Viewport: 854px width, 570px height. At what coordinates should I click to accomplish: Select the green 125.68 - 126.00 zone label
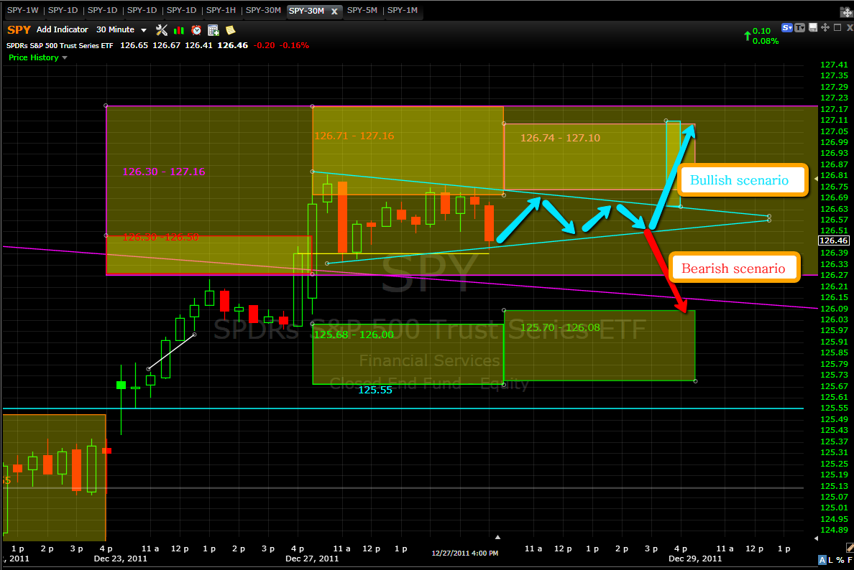pyautogui.click(x=354, y=335)
